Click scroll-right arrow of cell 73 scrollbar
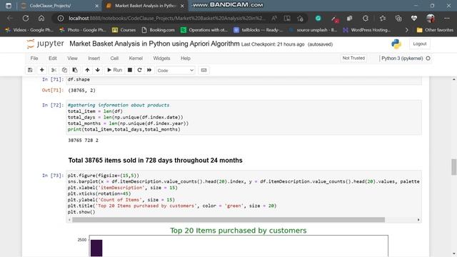The height and width of the screenshot is (257, 457). [418, 220]
